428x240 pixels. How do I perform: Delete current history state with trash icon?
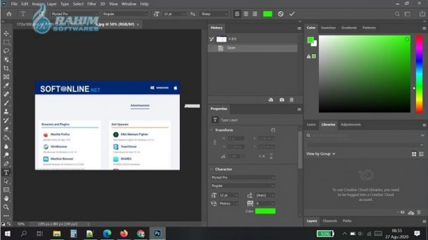pyautogui.click(x=292, y=100)
